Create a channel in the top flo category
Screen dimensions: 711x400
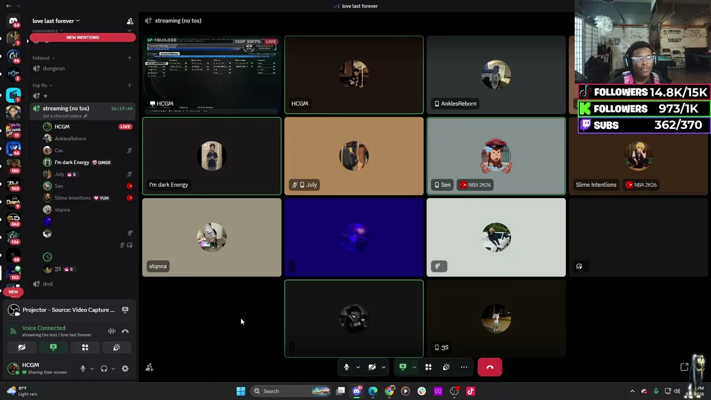point(129,85)
